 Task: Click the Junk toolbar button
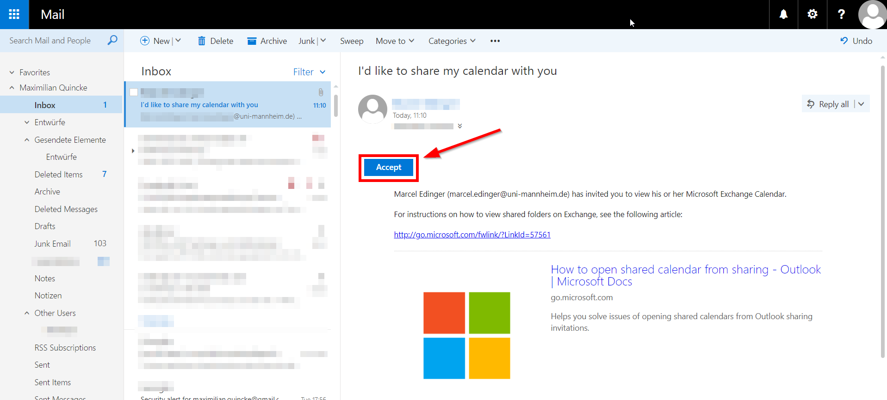(x=306, y=41)
